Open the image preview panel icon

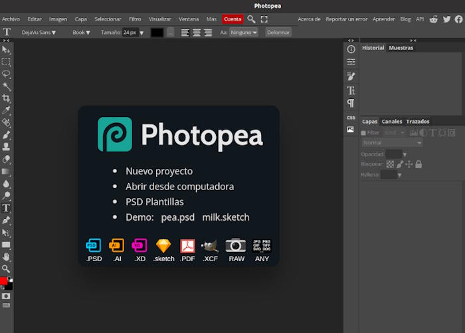pyautogui.click(x=351, y=130)
